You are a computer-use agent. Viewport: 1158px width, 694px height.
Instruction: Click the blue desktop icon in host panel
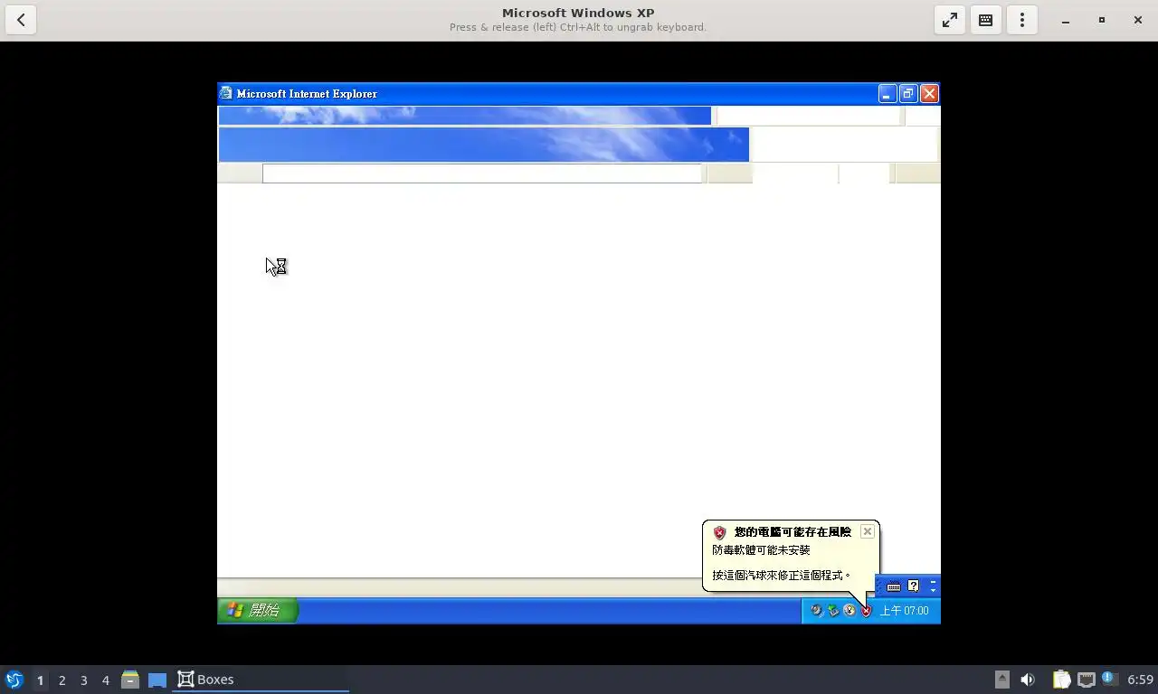pos(157,680)
